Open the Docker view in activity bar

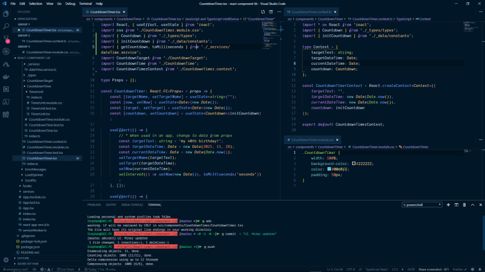(x=6, y=77)
